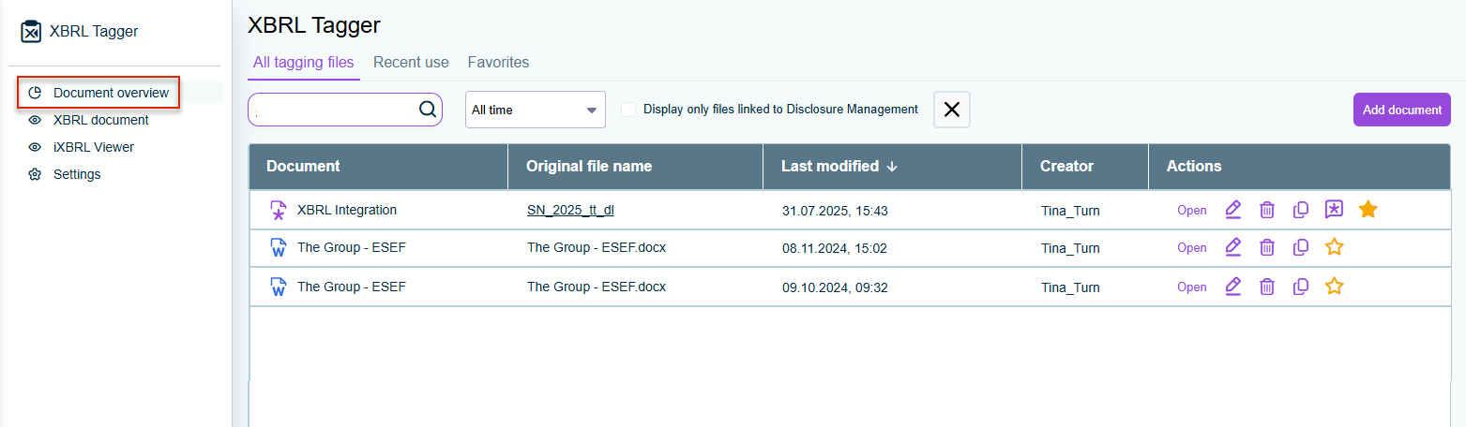Click the trash icon for the 09.10.2024 document
Viewport: 1466px width, 427px height.
click(x=1266, y=287)
